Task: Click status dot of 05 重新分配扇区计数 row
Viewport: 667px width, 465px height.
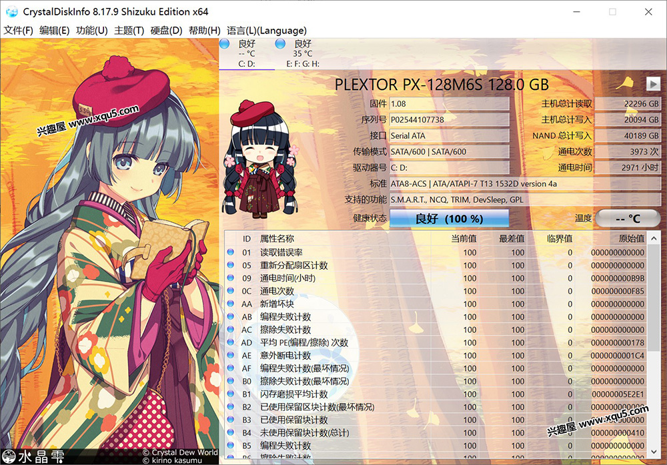Action: (231, 265)
